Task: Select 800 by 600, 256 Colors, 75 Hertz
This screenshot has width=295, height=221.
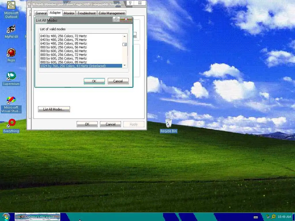Action: pyautogui.click(x=81, y=58)
